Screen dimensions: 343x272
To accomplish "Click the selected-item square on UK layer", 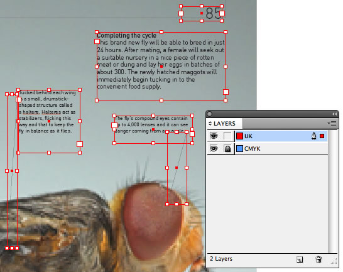I will [x=322, y=136].
